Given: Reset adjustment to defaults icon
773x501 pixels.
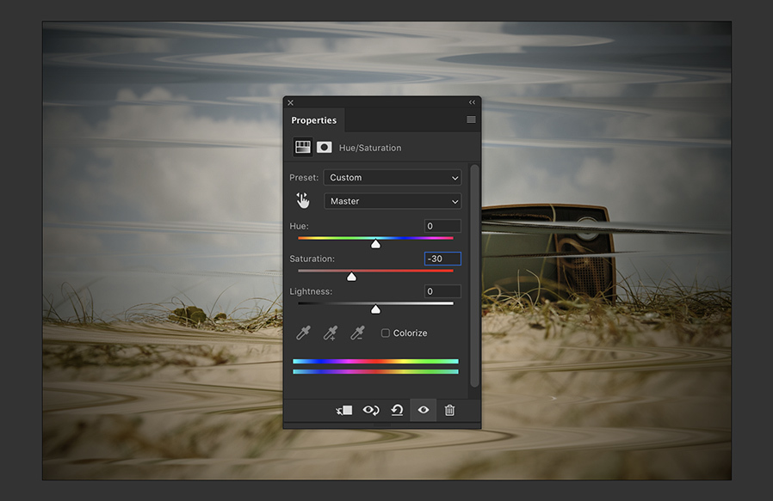Looking at the screenshot, I should point(397,410).
